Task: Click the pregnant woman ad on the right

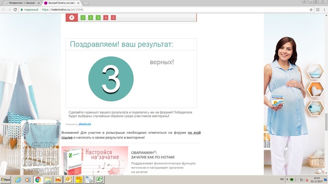Action: coord(285,106)
